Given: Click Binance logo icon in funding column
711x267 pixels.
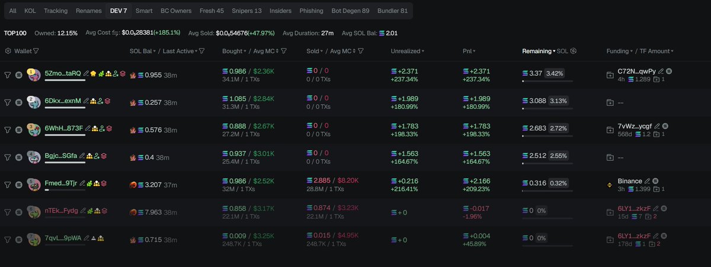Looking at the screenshot, I should (610, 185).
